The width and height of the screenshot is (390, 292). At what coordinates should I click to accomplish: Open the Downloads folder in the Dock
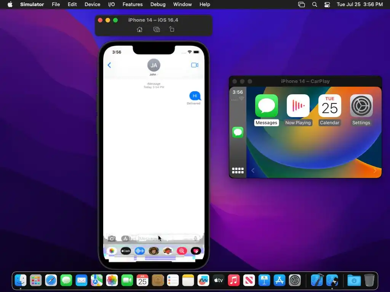pos(354,281)
